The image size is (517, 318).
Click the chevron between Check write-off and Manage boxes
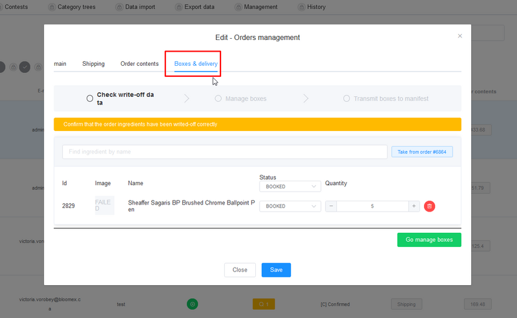[x=187, y=99]
